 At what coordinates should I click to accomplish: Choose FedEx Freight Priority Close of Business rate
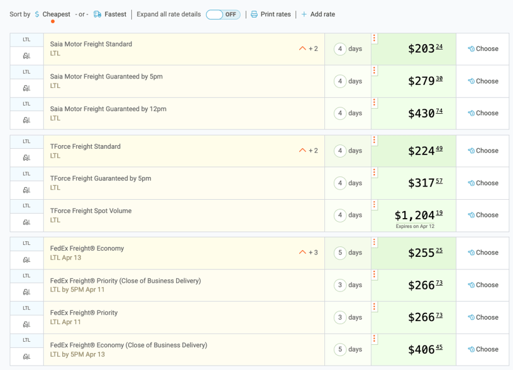tap(483, 285)
